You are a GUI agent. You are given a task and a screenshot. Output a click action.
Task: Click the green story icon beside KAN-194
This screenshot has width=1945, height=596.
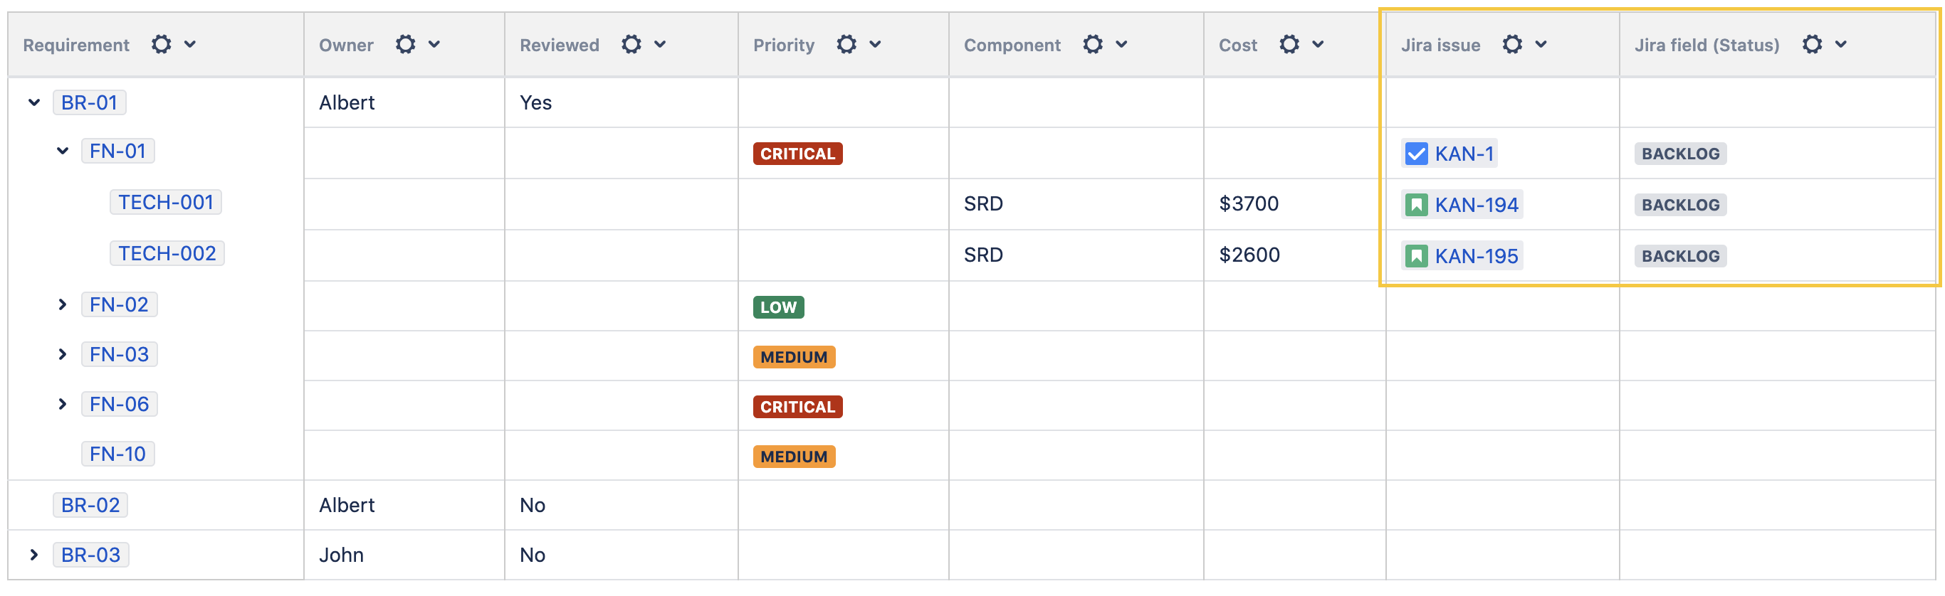[x=1416, y=206]
